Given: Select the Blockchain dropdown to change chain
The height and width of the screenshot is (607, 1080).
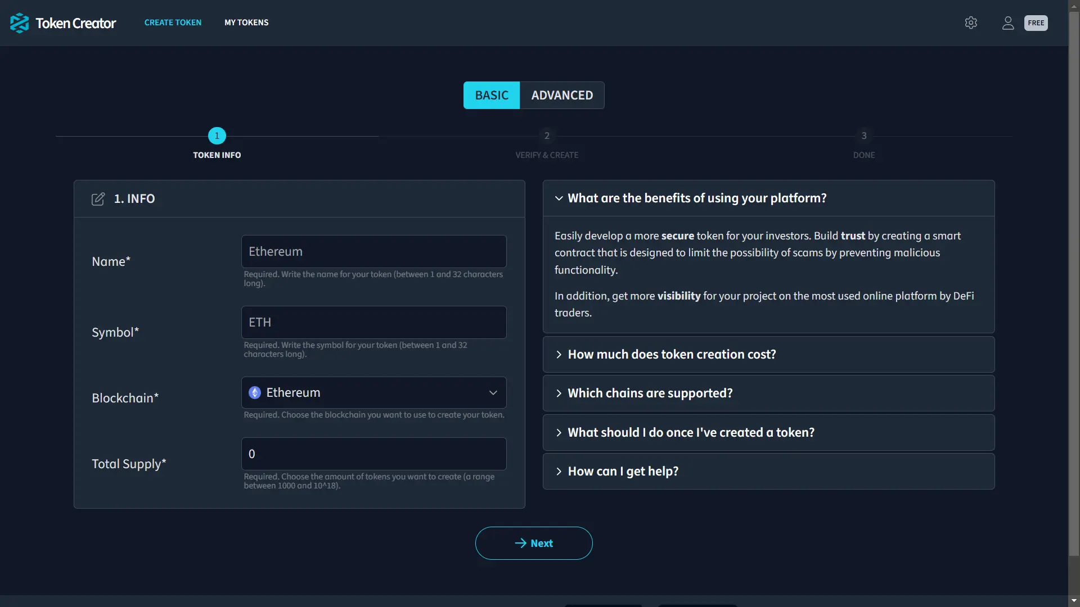Looking at the screenshot, I should [x=374, y=392].
